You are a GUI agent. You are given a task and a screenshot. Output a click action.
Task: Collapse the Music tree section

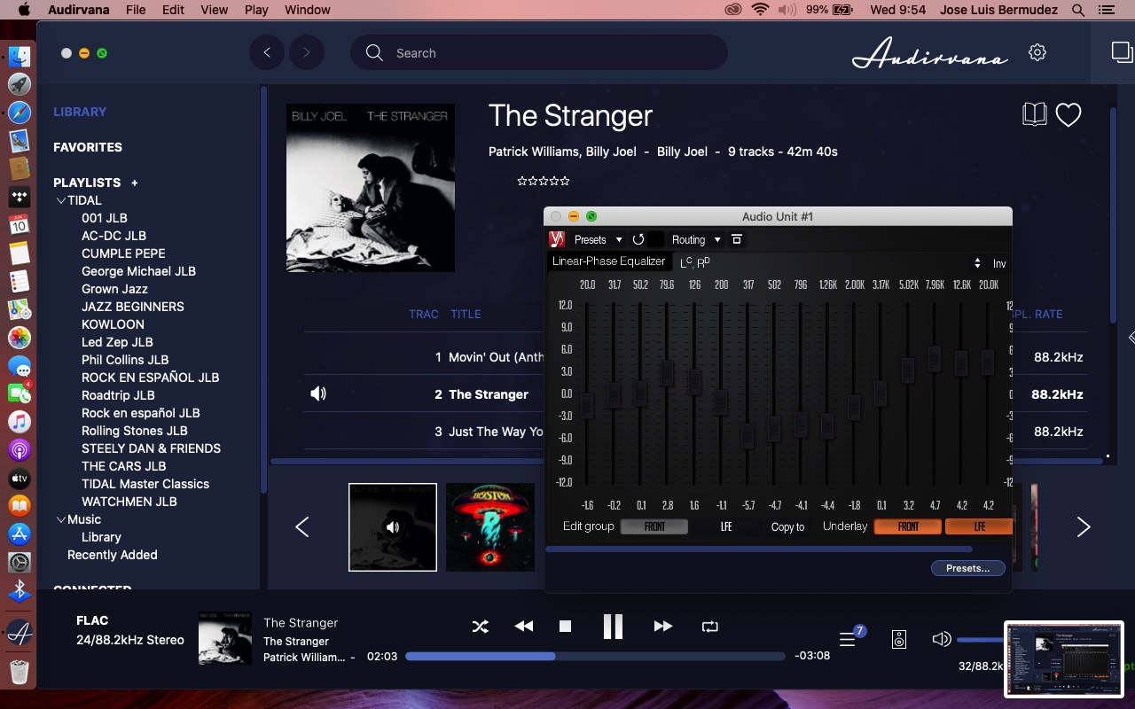click(61, 519)
